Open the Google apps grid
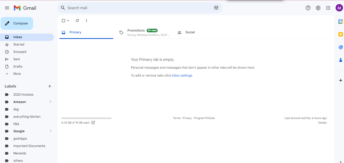The height and width of the screenshot is (163, 344). click(x=328, y=8)
